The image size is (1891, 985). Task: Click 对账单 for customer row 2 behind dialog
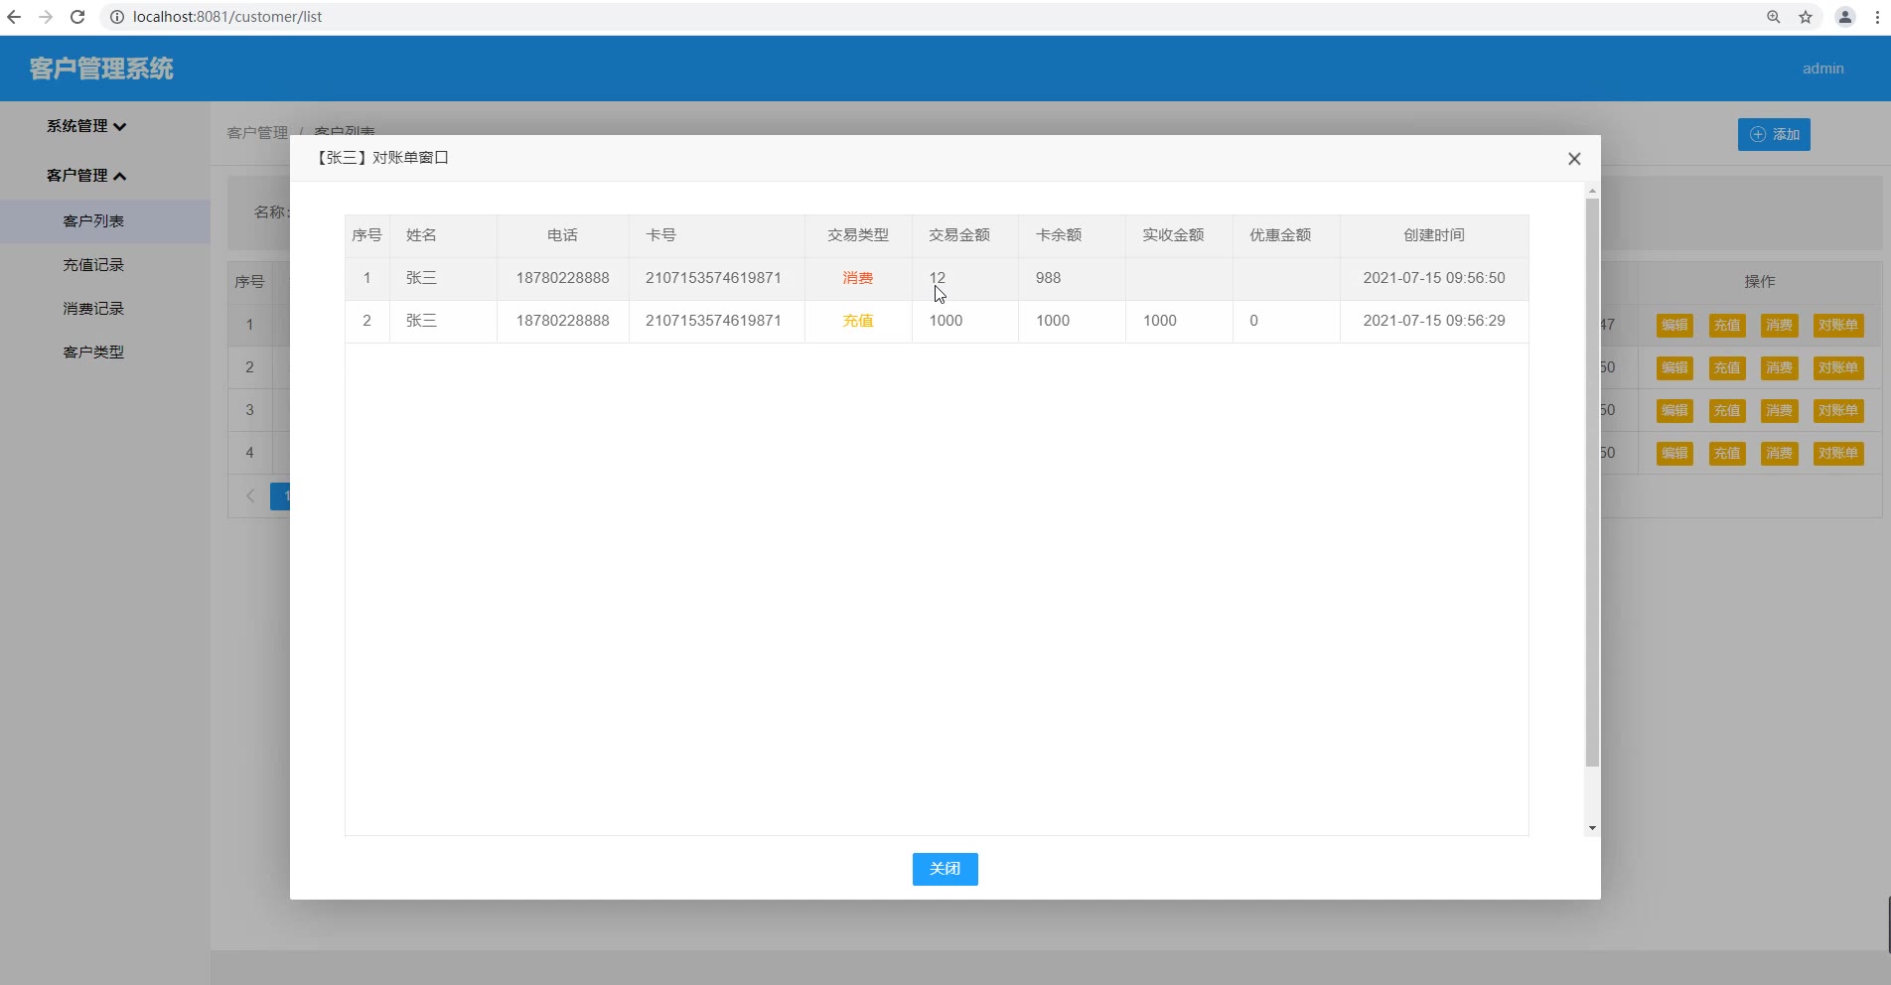click(1837, 367)
